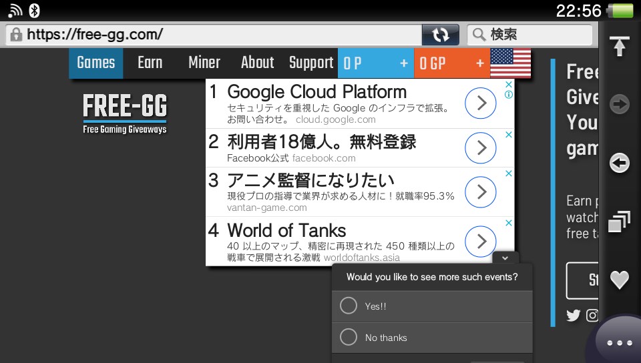Select the "No thanks" radio option

[349, 337]
